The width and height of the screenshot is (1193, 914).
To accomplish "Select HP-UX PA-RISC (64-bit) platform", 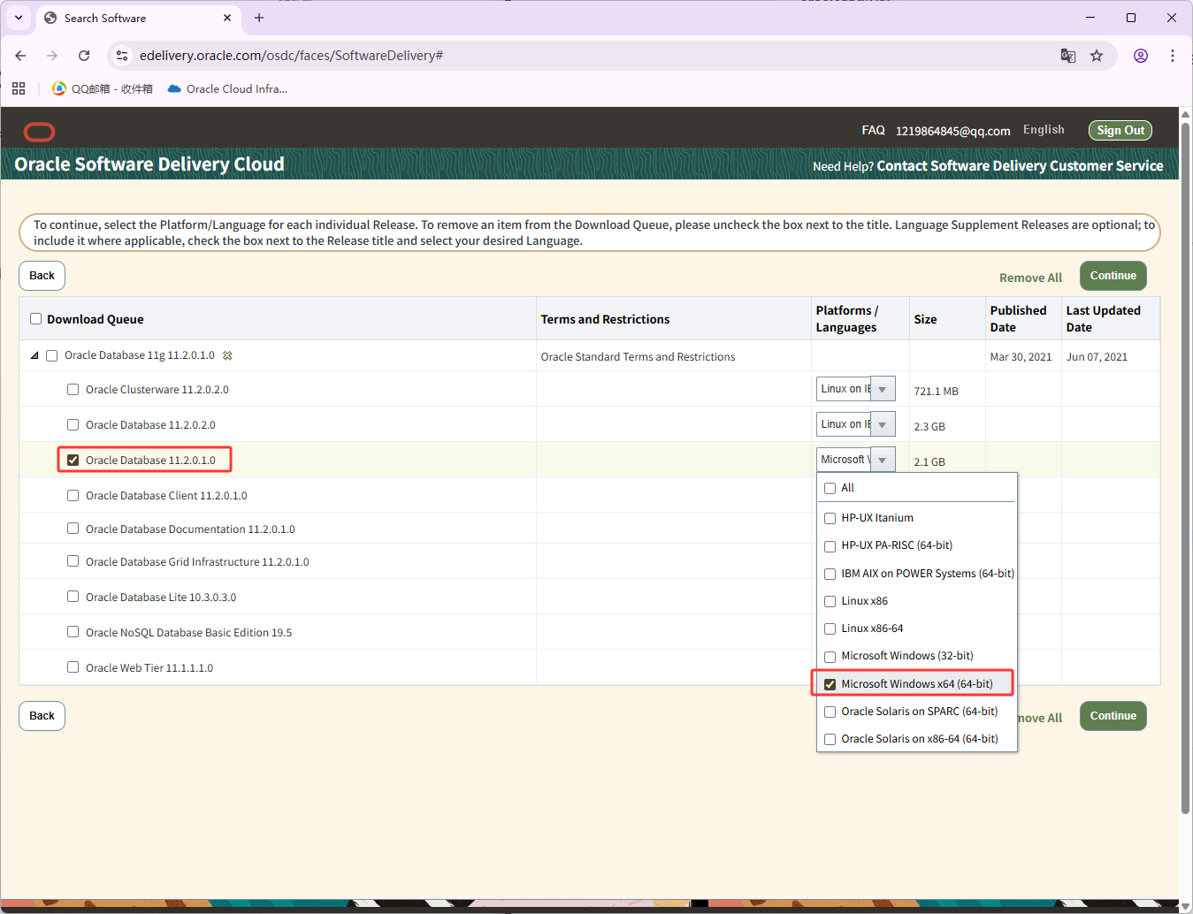I will coord(830,545).
